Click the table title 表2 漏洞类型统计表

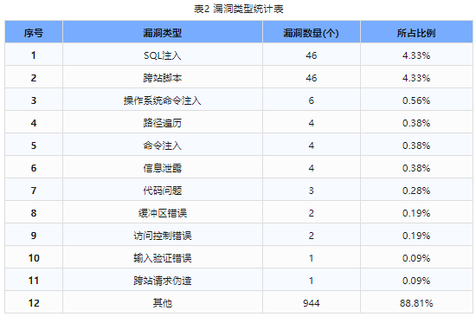[239, 9]
